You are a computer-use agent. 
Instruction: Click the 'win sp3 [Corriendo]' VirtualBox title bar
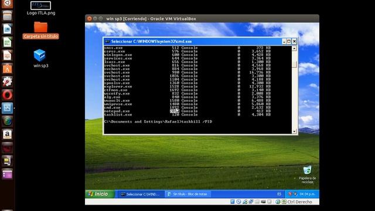click(x=202, y=18)
